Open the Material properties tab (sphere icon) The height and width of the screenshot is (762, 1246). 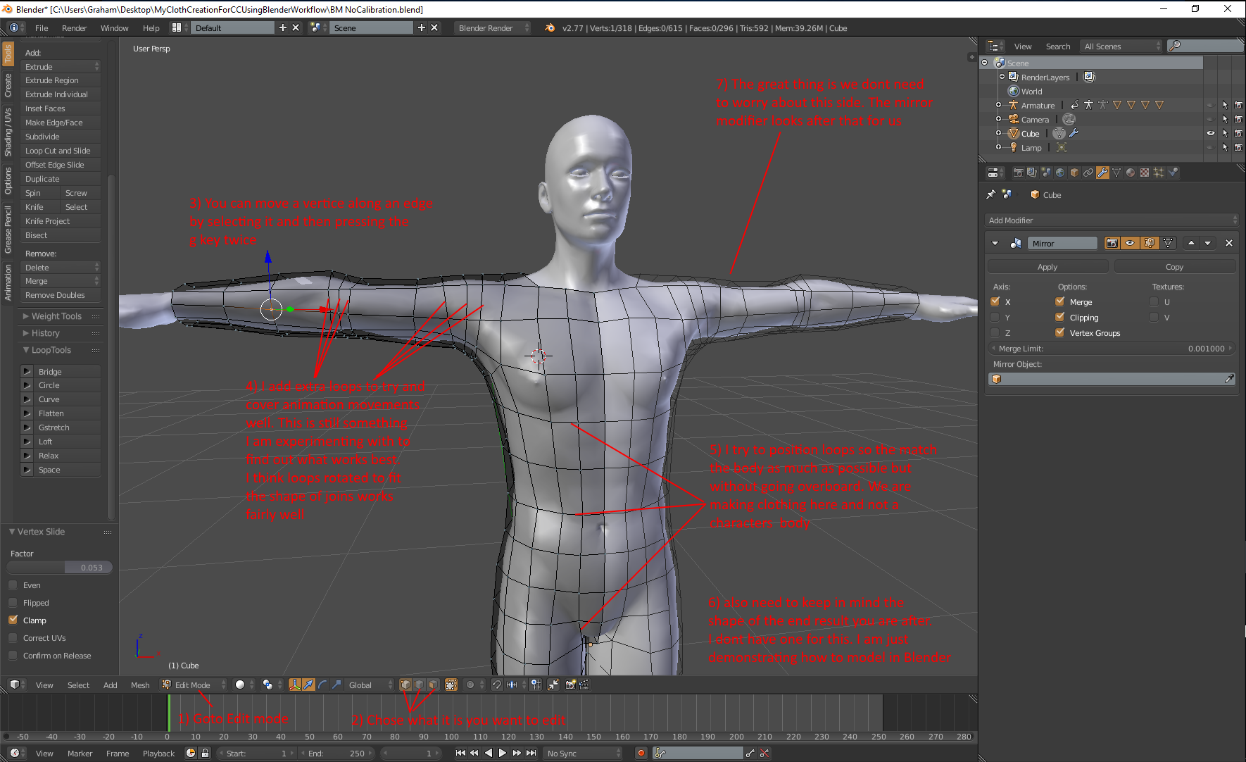pos(1131,173)
